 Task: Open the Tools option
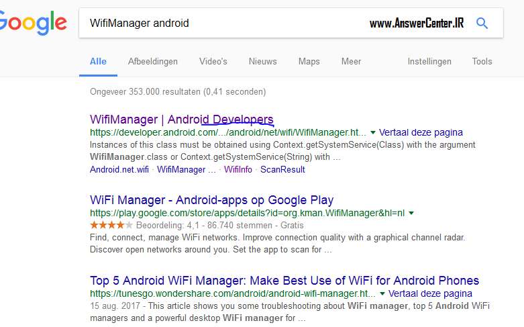click(482, 61)
